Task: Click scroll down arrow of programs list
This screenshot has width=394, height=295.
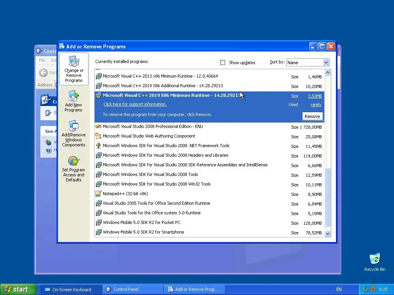Action: (x=328, y=234)
